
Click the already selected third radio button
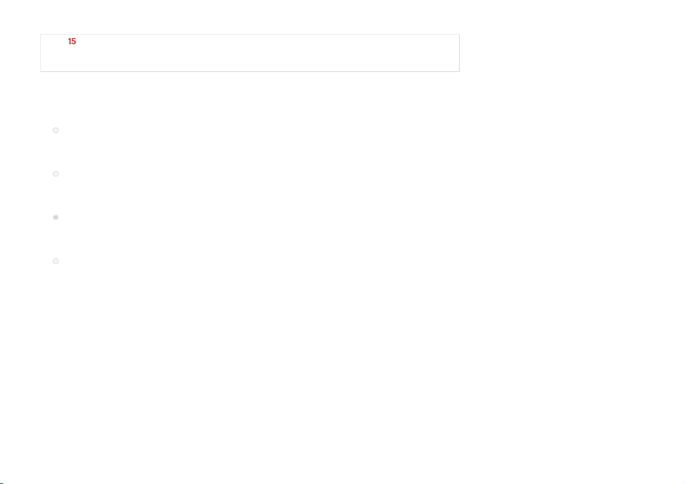tap(55, 218)
